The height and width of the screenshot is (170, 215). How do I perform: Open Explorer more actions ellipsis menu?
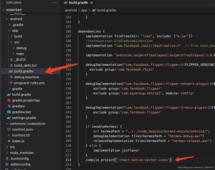54,3
